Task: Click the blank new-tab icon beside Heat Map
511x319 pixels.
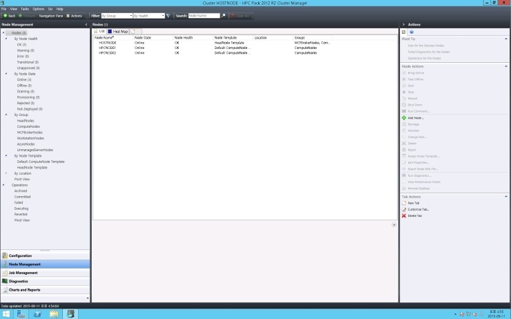Action: tap(133, 32)
